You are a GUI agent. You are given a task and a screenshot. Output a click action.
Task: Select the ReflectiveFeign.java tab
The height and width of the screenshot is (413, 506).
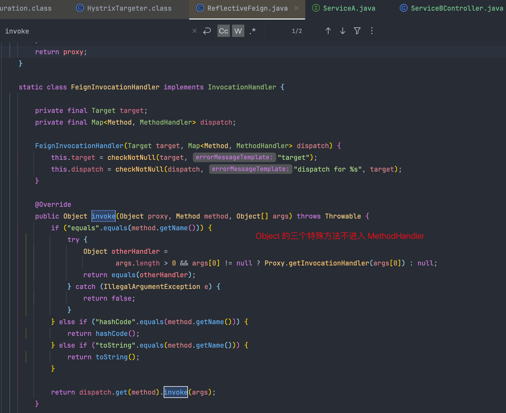click(247, 8)
